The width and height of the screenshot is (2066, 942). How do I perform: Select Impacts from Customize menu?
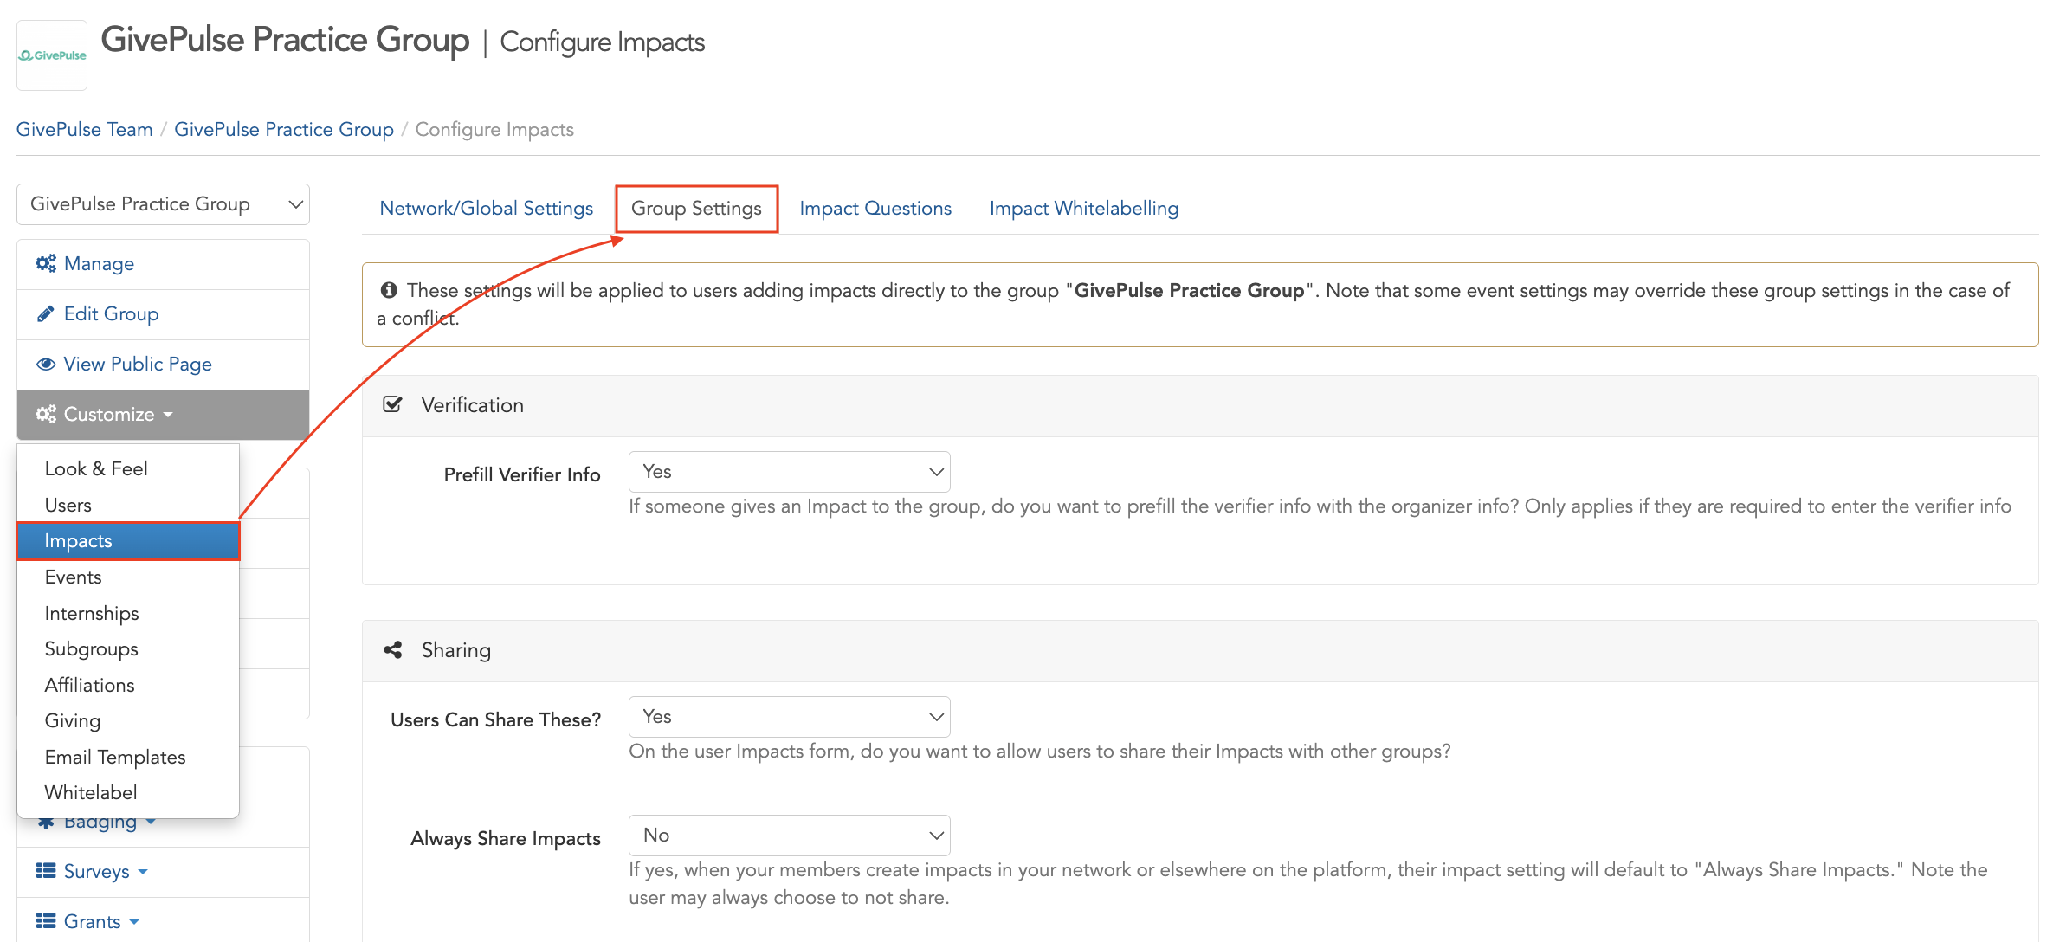pyautogui.click(x=128, y=541)
